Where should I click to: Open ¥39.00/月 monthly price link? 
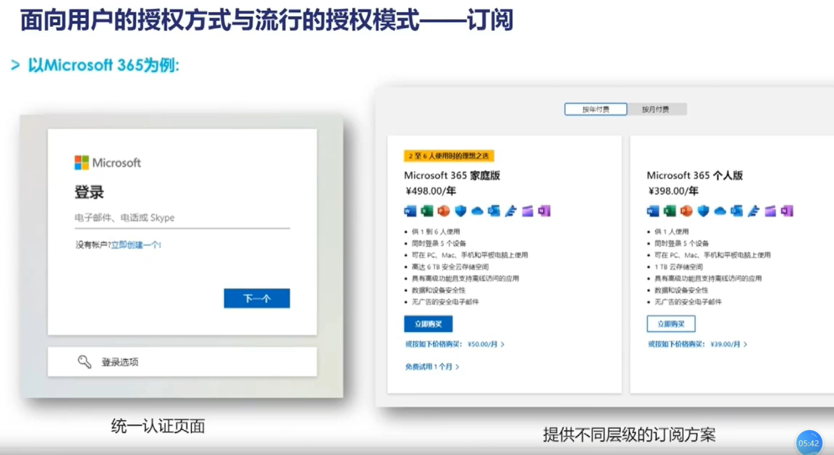coord(729,344)
